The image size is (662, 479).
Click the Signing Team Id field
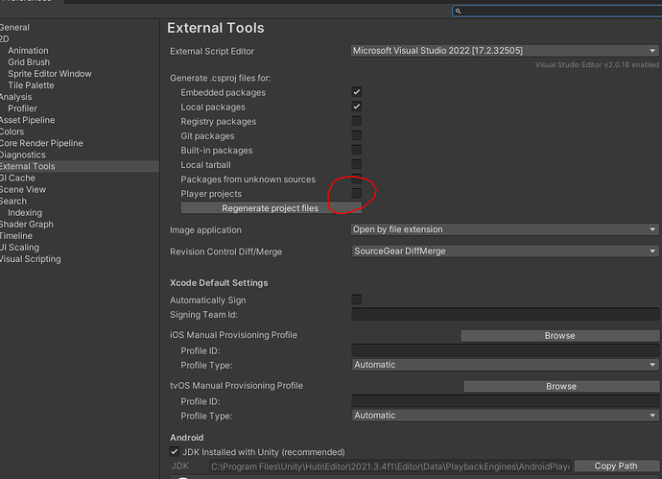click(x=504, y=314)
